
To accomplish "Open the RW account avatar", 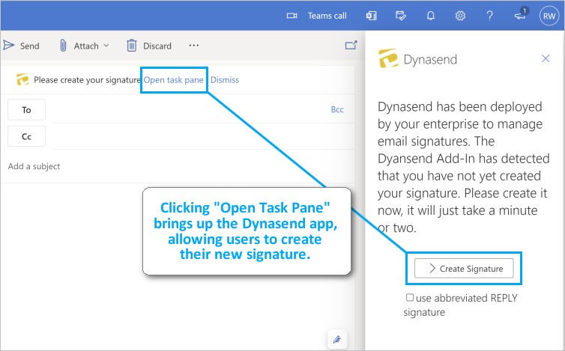I will (549, 16).
